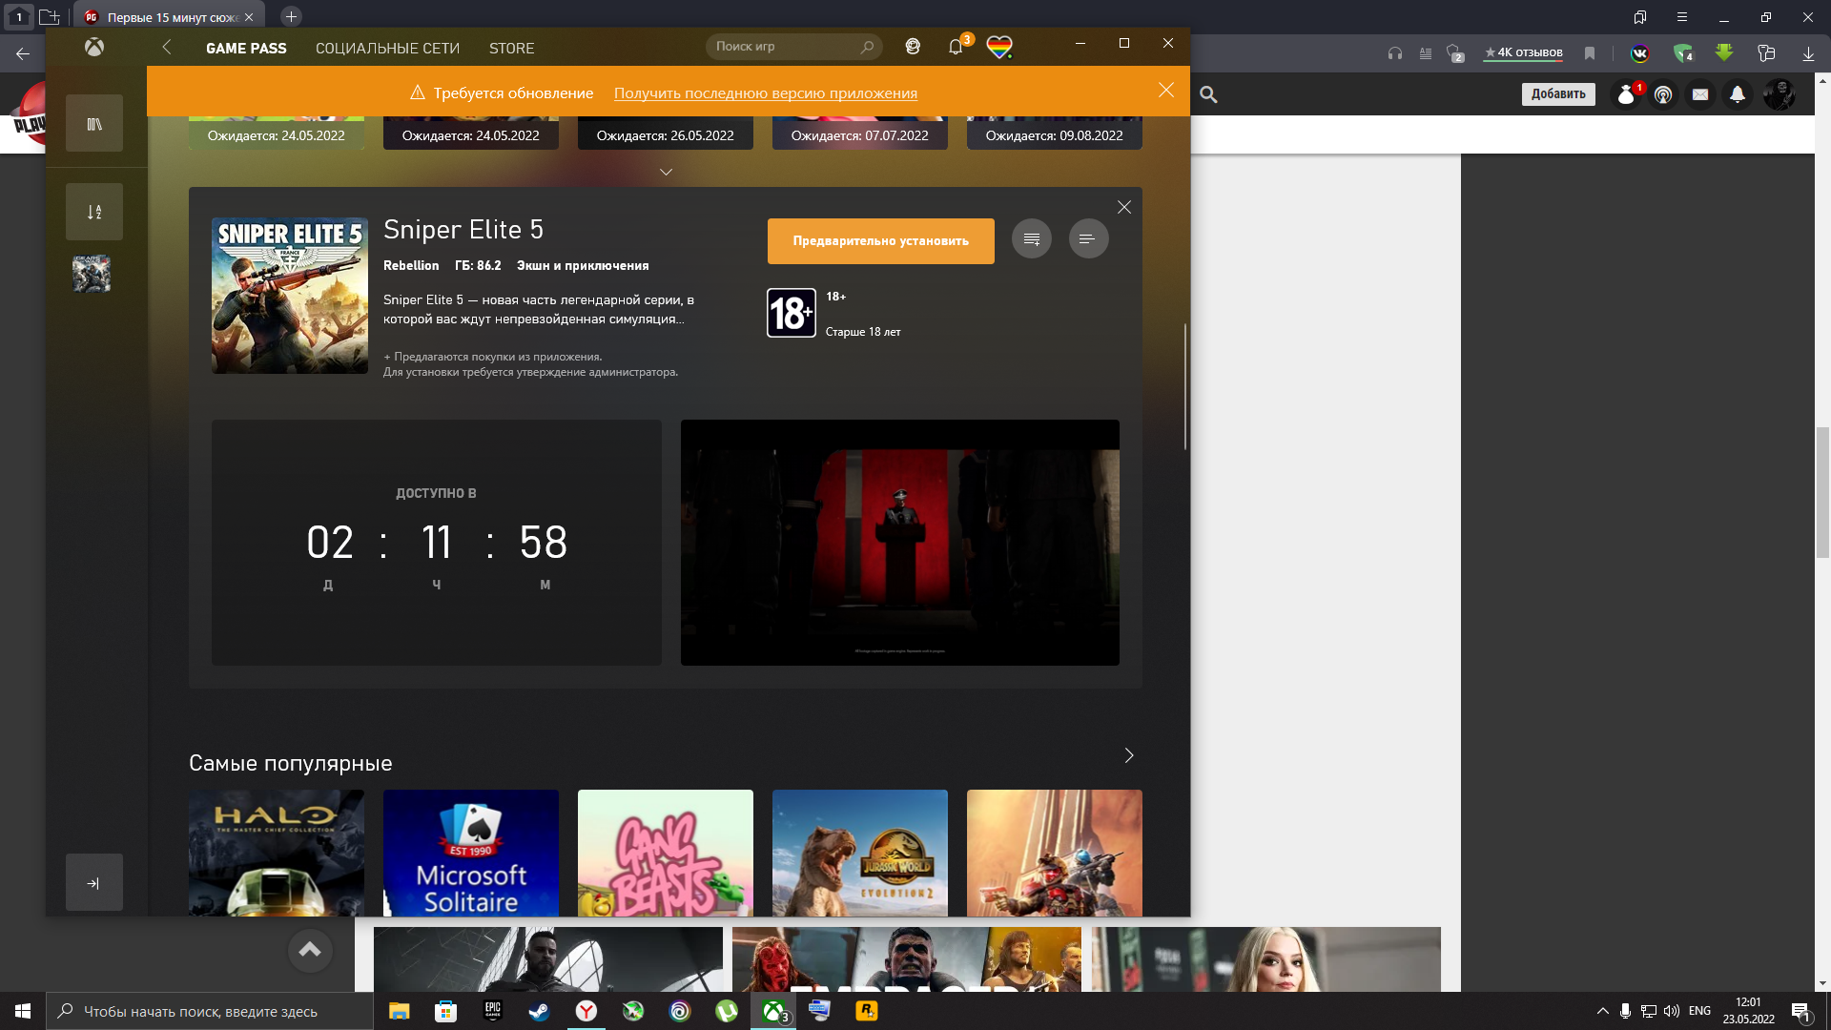The image size is (1831, 1030).
Task: Click the sort A-Z sidebar icon
Action: coord(93,212)
